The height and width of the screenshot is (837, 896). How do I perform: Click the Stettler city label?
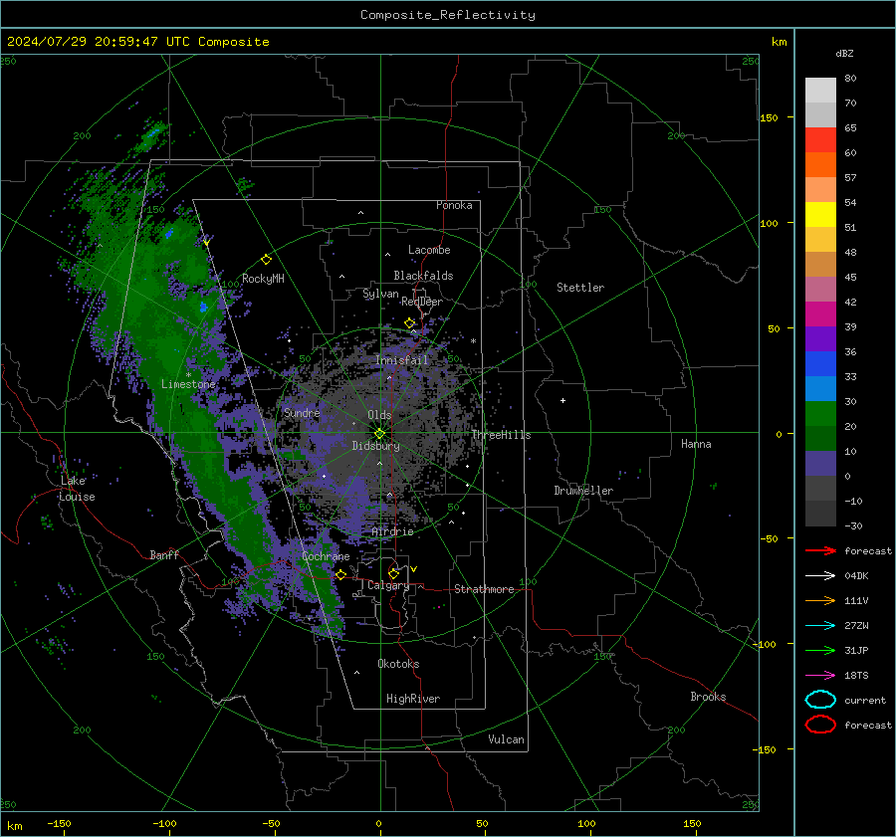(580, 288)
